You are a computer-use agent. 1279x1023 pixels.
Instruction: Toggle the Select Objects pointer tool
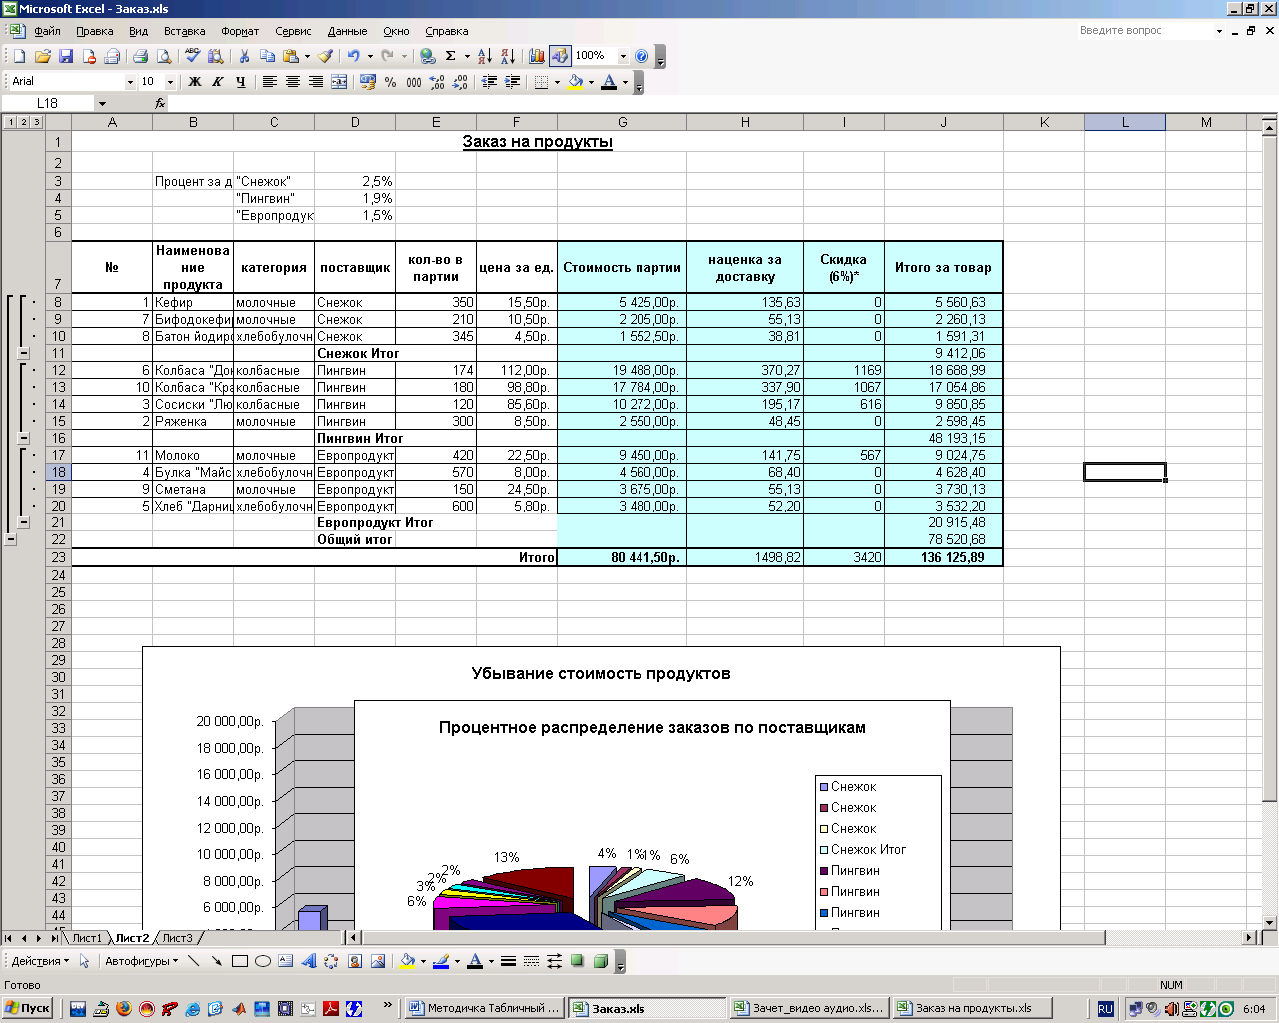(x=84, y=961)
